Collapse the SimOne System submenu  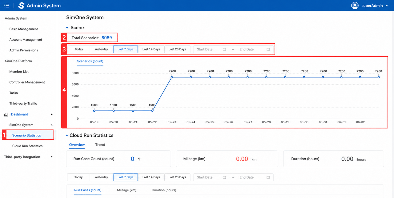tap(51, 125)
